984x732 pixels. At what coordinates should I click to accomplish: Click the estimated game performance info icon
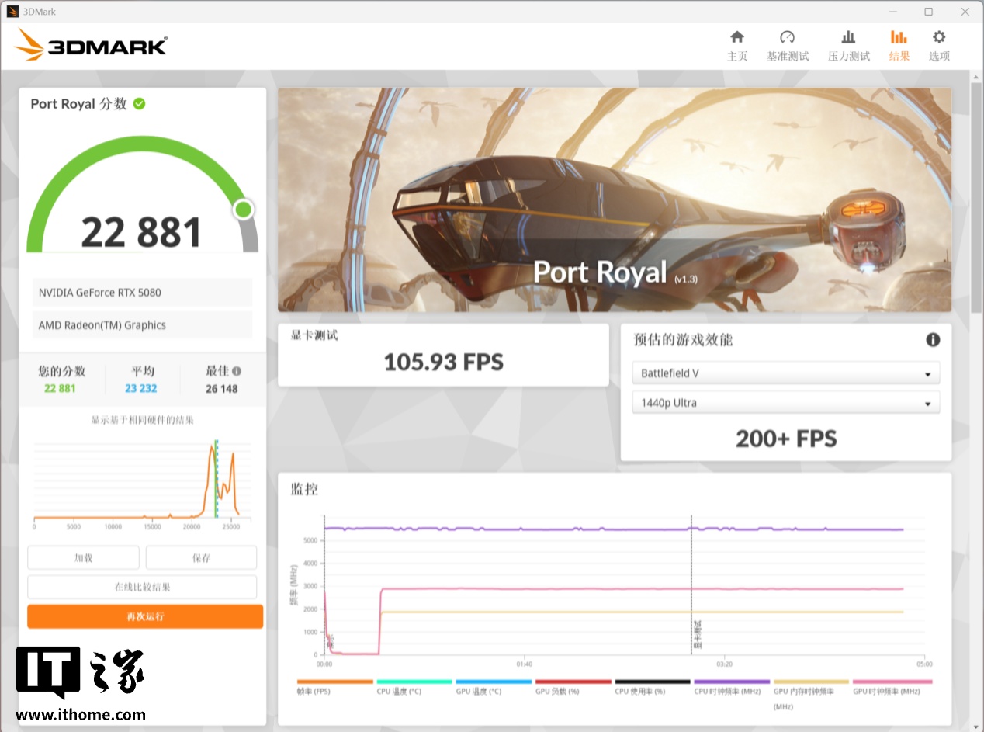tap(933, 340)
